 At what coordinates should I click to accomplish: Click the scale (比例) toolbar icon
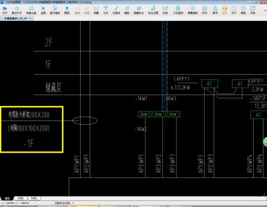(x=165, y=10)
